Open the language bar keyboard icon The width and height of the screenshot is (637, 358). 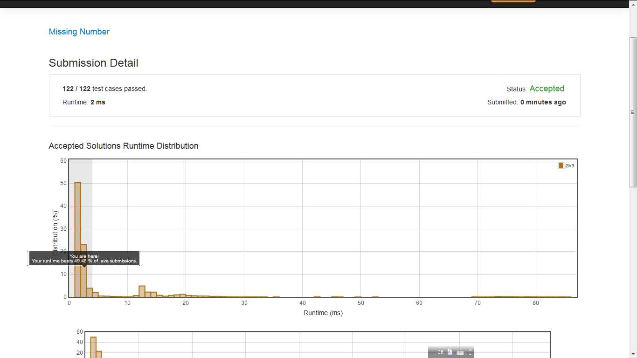460,352
